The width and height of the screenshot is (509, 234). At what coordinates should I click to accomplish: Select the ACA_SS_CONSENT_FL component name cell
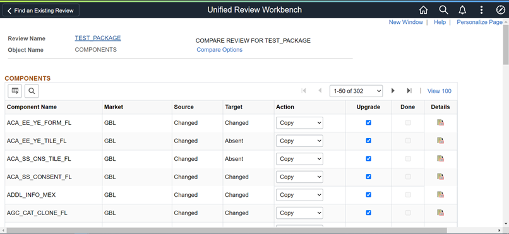(54, 177)
